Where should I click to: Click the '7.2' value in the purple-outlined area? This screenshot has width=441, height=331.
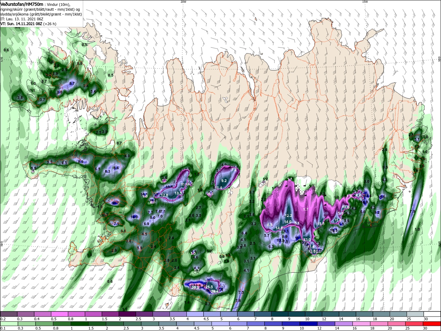(234, 170)
